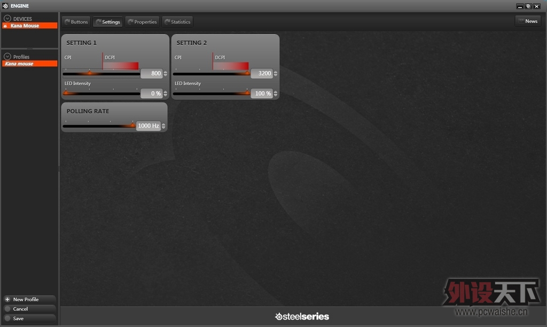Step the Polling Rate 1000 Hz spinner
Image resolution: width=547 pixels, height=327 pixels.
(163, 126)
